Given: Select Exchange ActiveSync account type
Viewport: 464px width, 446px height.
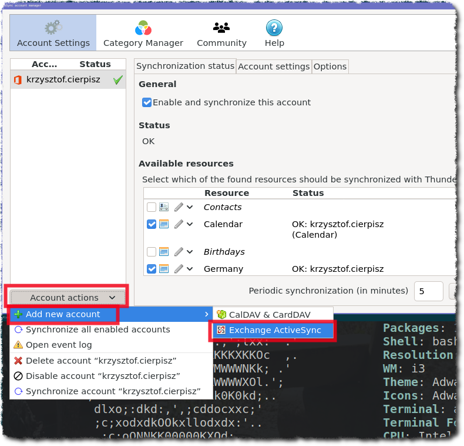Looking at the screenshot, I should pos(273,330).
